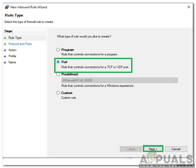
Task: Click 'Rule that controls connections for a Windows experience.'
Action: click(x=98, y=86)
